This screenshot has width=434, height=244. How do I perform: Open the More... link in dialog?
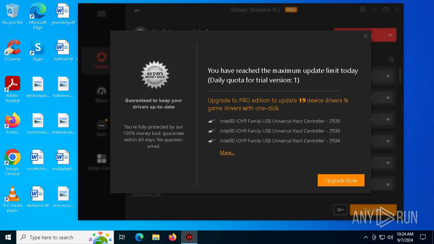point(227,152)
